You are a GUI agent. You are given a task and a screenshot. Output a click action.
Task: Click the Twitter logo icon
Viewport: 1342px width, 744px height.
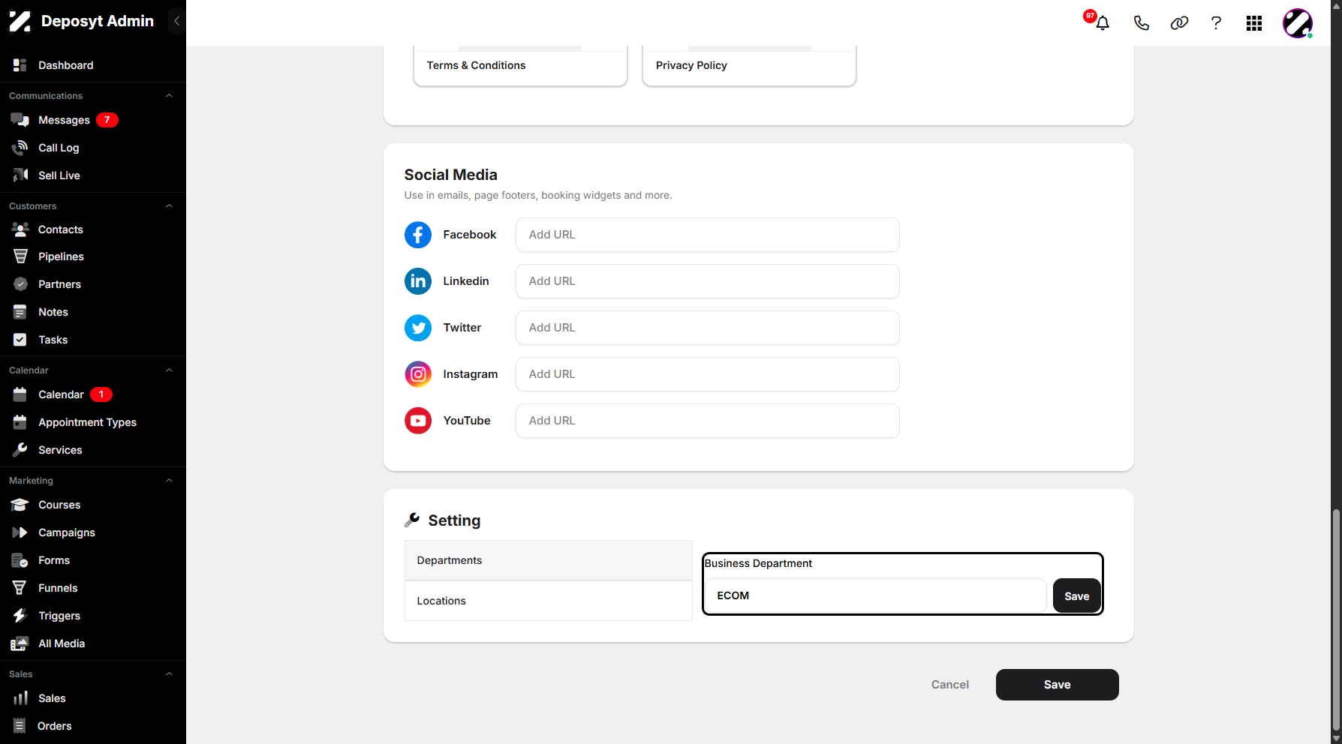coord(418,328)
